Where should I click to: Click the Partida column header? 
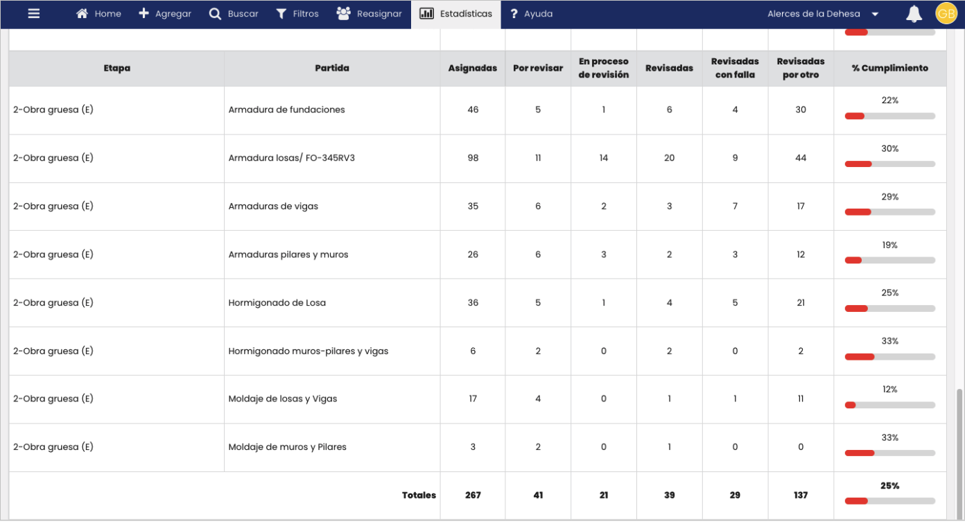(332, 68)
